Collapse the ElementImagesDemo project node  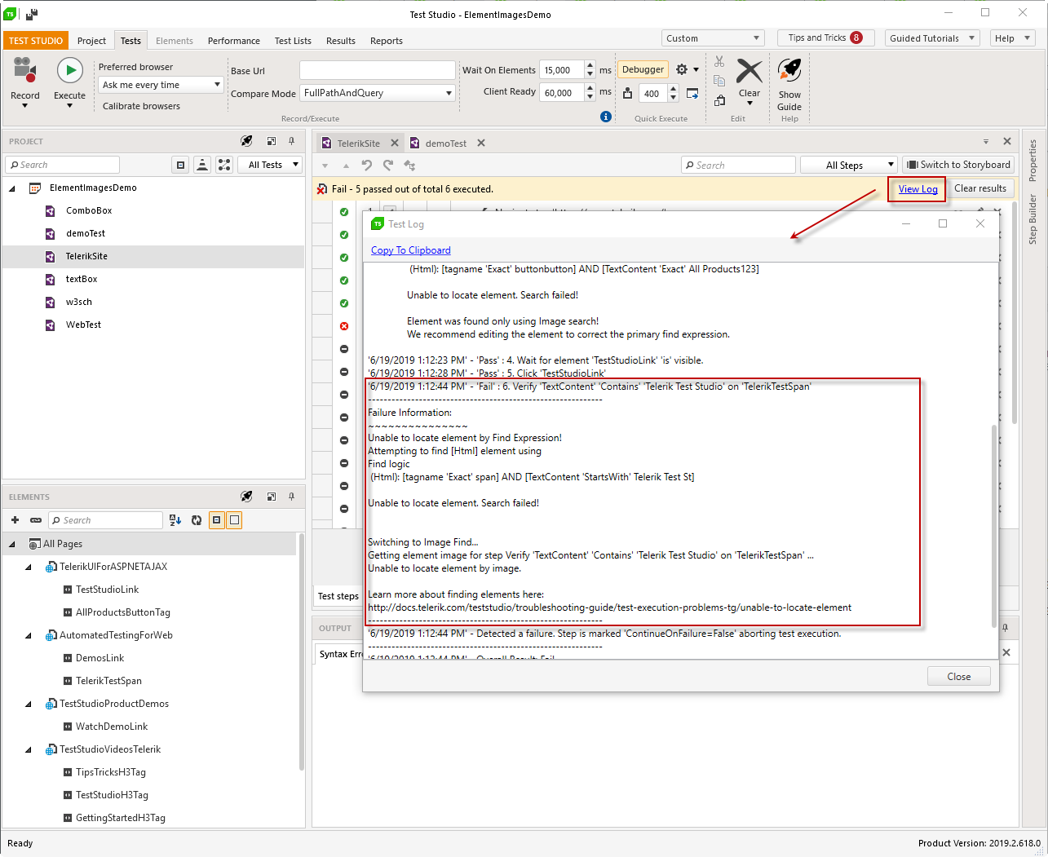coord(11,188)
